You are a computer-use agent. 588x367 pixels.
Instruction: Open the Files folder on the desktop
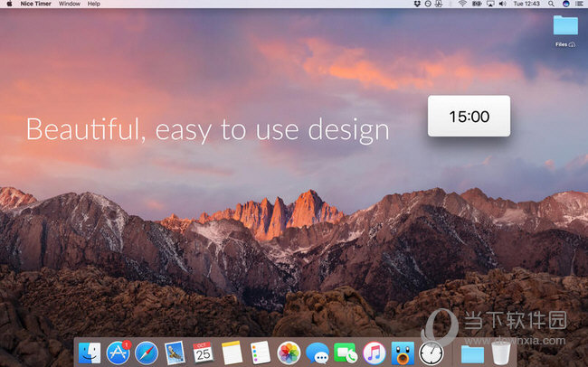pyautogui.click(x=565, y=27)
